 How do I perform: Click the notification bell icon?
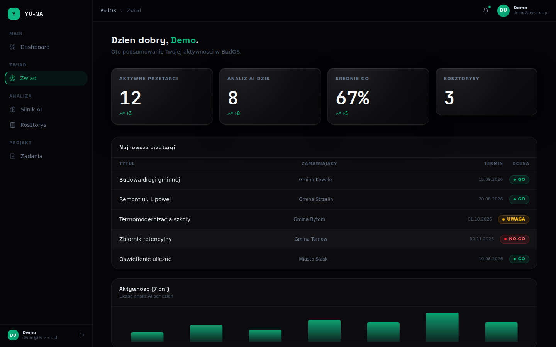pyautogui.click(x=486, y=11)
